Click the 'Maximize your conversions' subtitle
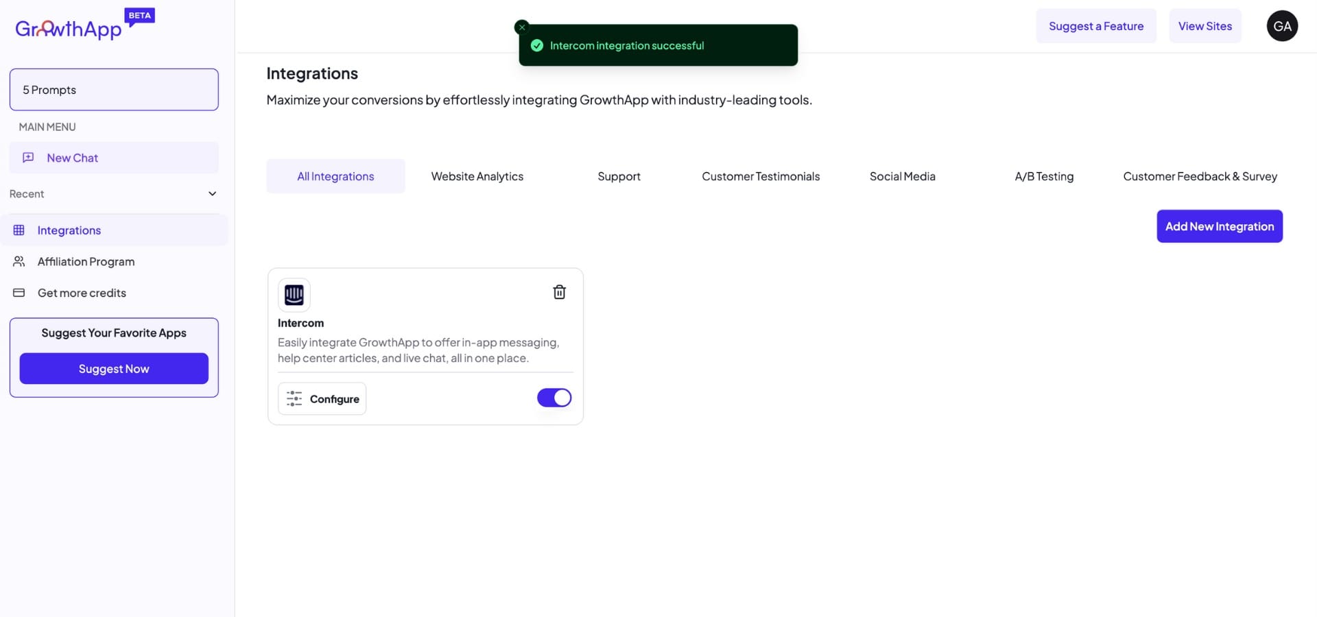The height and width of the screenshot is (617, 1317). 539,100
